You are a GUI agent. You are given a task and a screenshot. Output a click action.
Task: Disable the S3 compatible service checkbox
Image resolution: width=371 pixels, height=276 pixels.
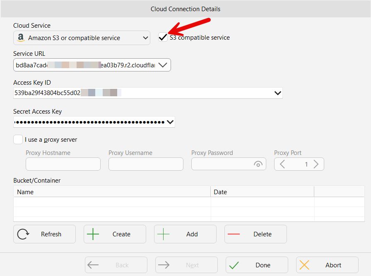(x=163, y=37)
